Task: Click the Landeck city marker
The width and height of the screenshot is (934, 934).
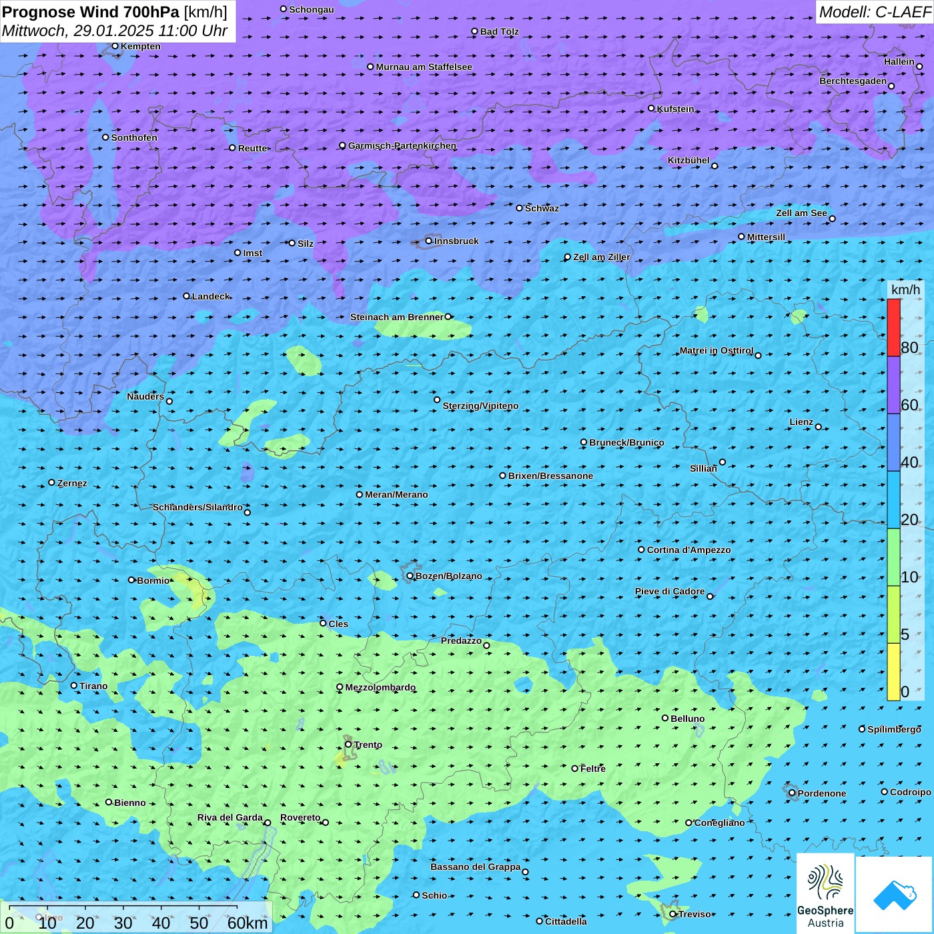Action: click(187, 296)
